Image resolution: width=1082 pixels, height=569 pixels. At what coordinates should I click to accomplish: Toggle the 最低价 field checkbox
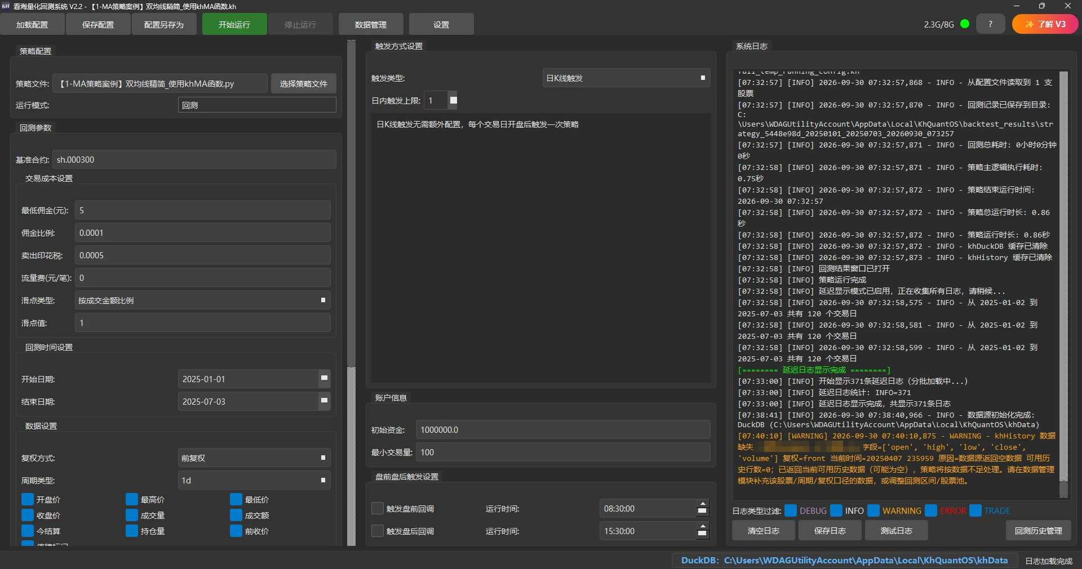coord(236,499)
